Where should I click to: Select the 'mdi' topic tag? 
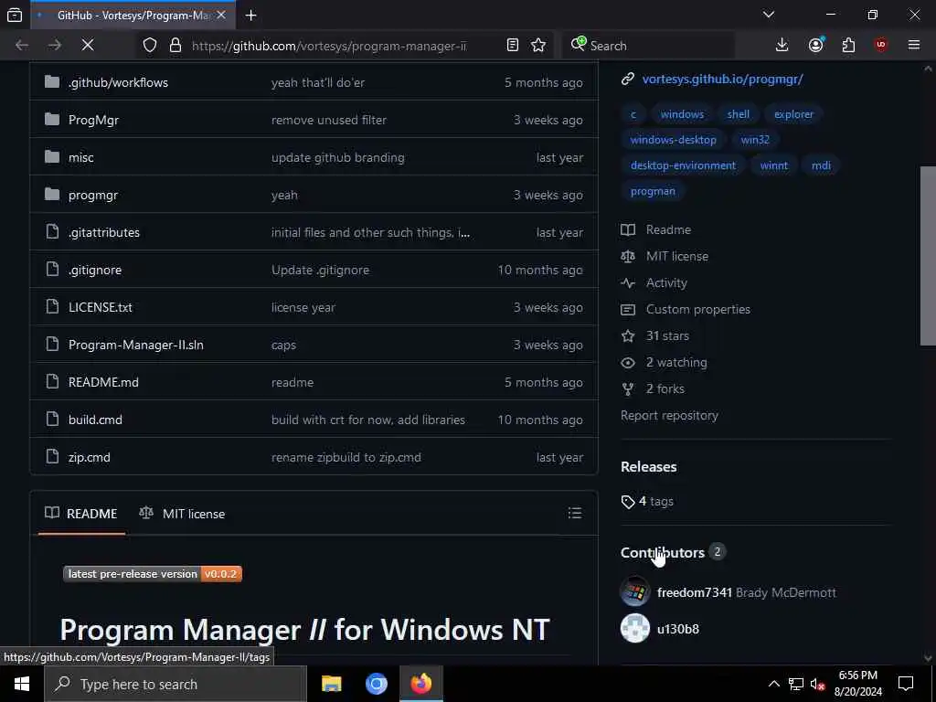822,165
